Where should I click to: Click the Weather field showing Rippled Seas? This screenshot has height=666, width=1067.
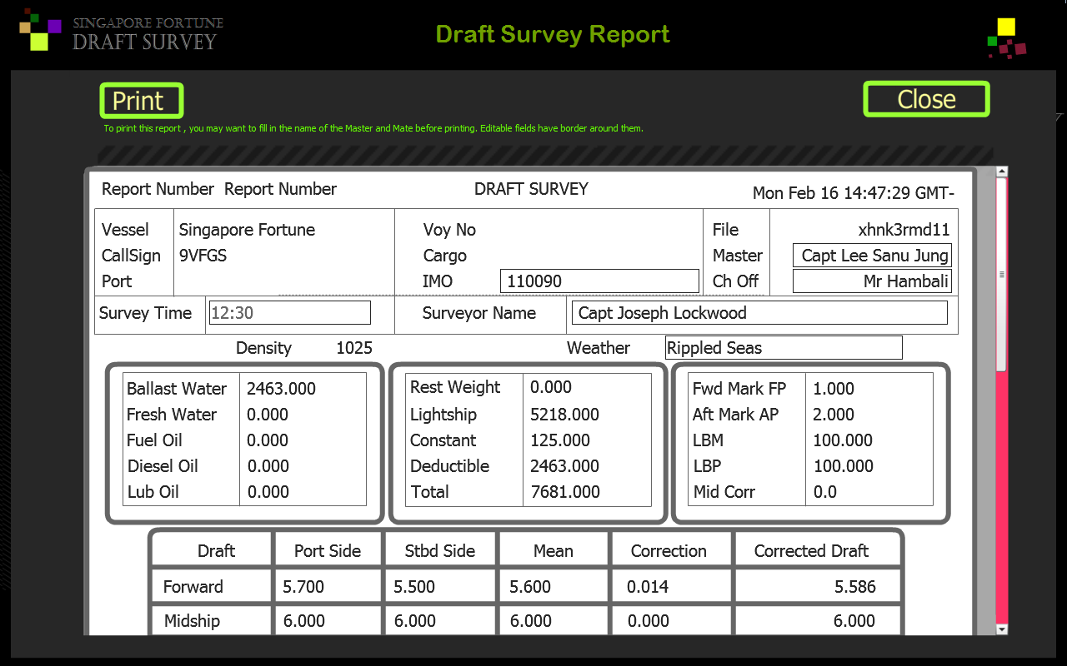pyautogui.click(x=783, y=347)
